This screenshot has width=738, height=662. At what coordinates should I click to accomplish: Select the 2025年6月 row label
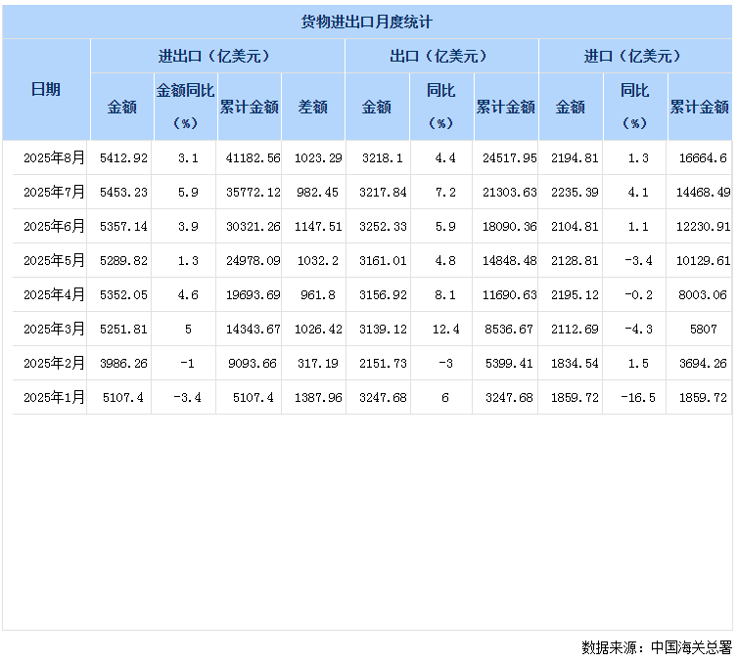pyautogui.click(x=55, y=226)
